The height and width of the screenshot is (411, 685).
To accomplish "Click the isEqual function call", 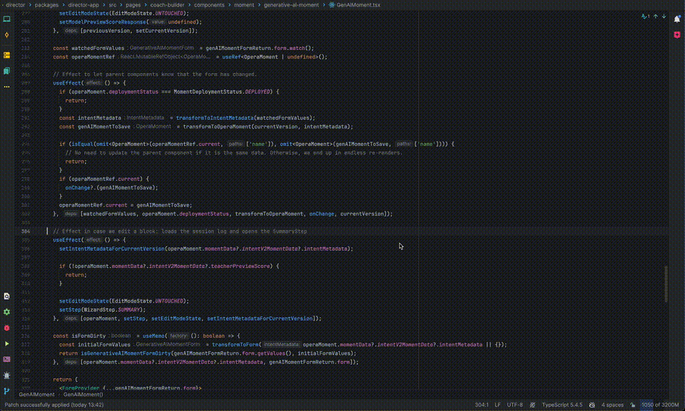I will point(82,144).
